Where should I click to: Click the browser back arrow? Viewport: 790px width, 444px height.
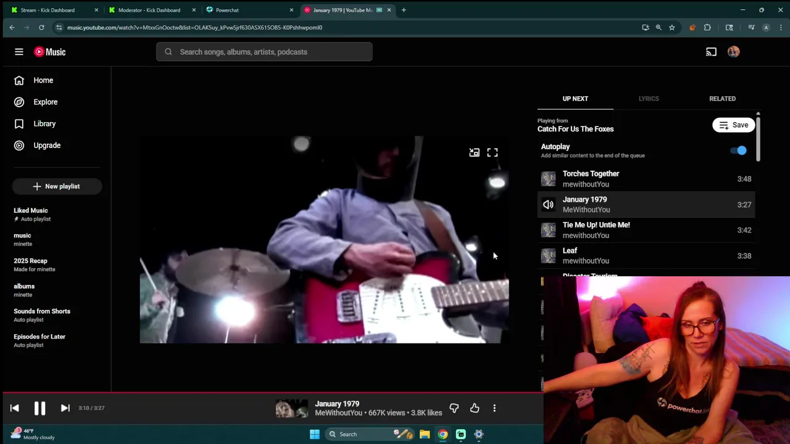[12, 27]
